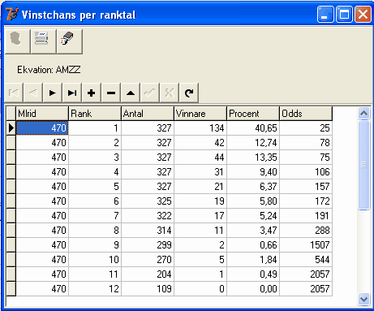Click the scrollbar up arrow

pyautogui.click(x=363, y=113)
